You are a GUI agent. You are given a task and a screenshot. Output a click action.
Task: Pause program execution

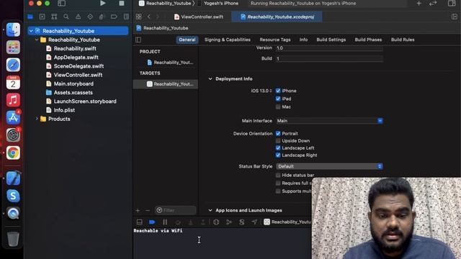165,222
